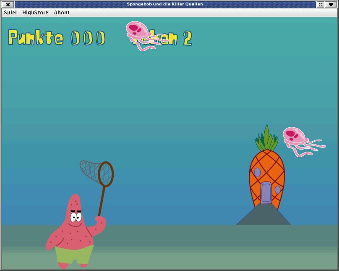
Task: Click the "000" points value
Action: click(x=88, y=38)
